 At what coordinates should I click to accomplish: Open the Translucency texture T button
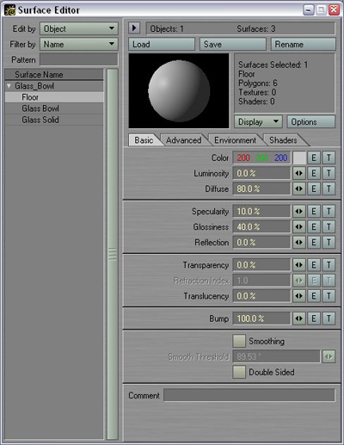(x=329, y=296)
